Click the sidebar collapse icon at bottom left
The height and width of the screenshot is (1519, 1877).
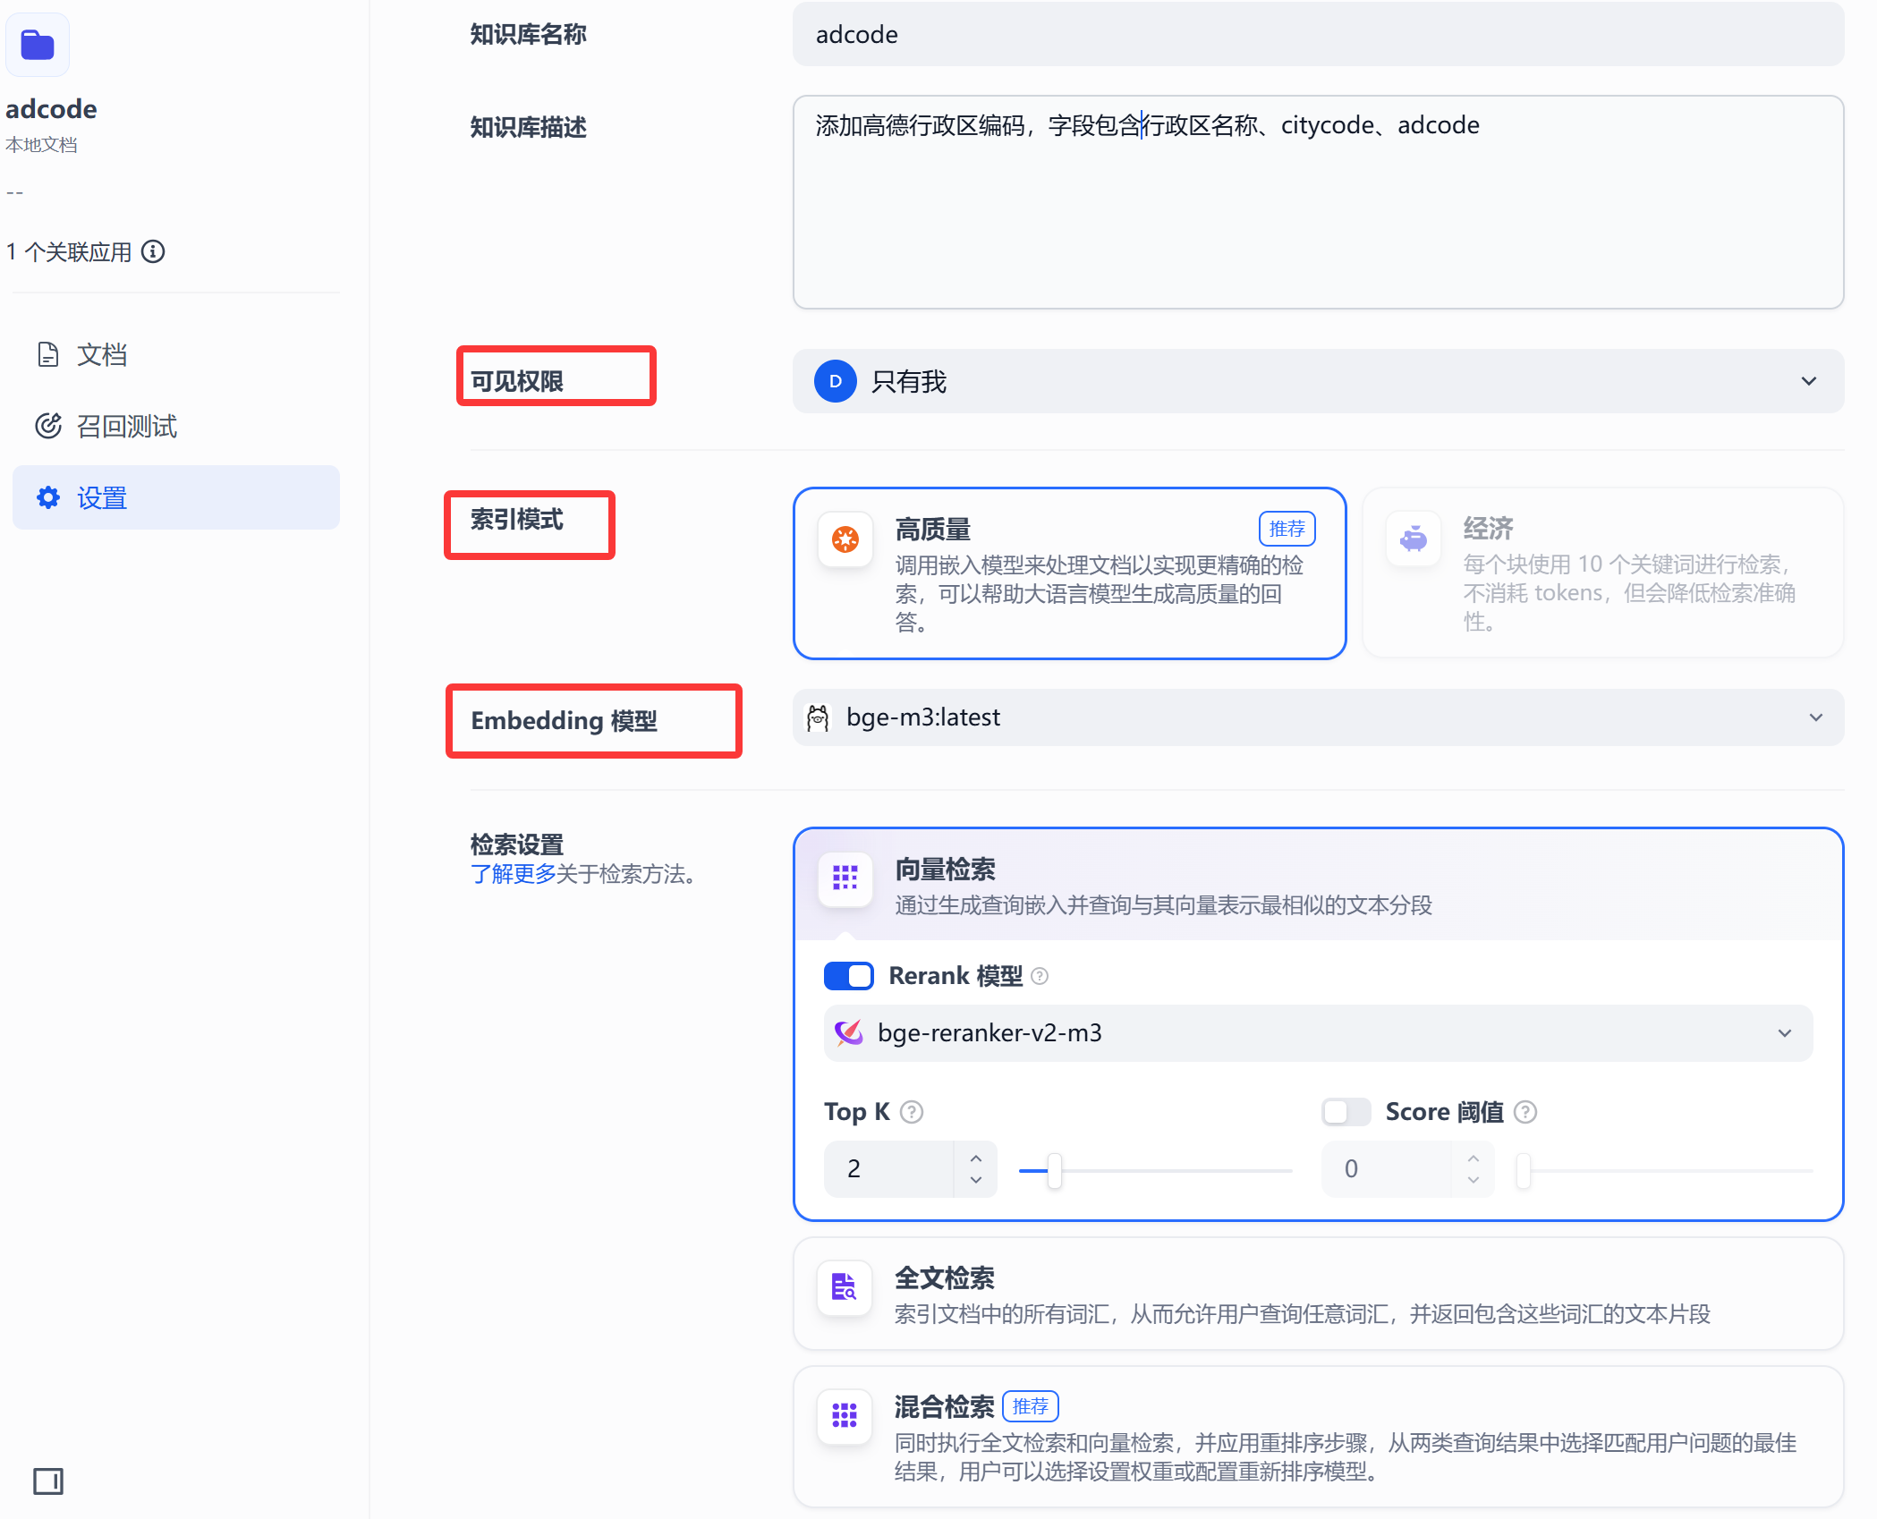[x=48, y=1481]
